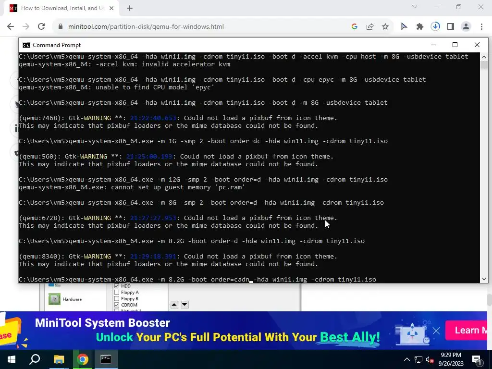Toggle the Floppy B checkbox

tap(117, 298)
